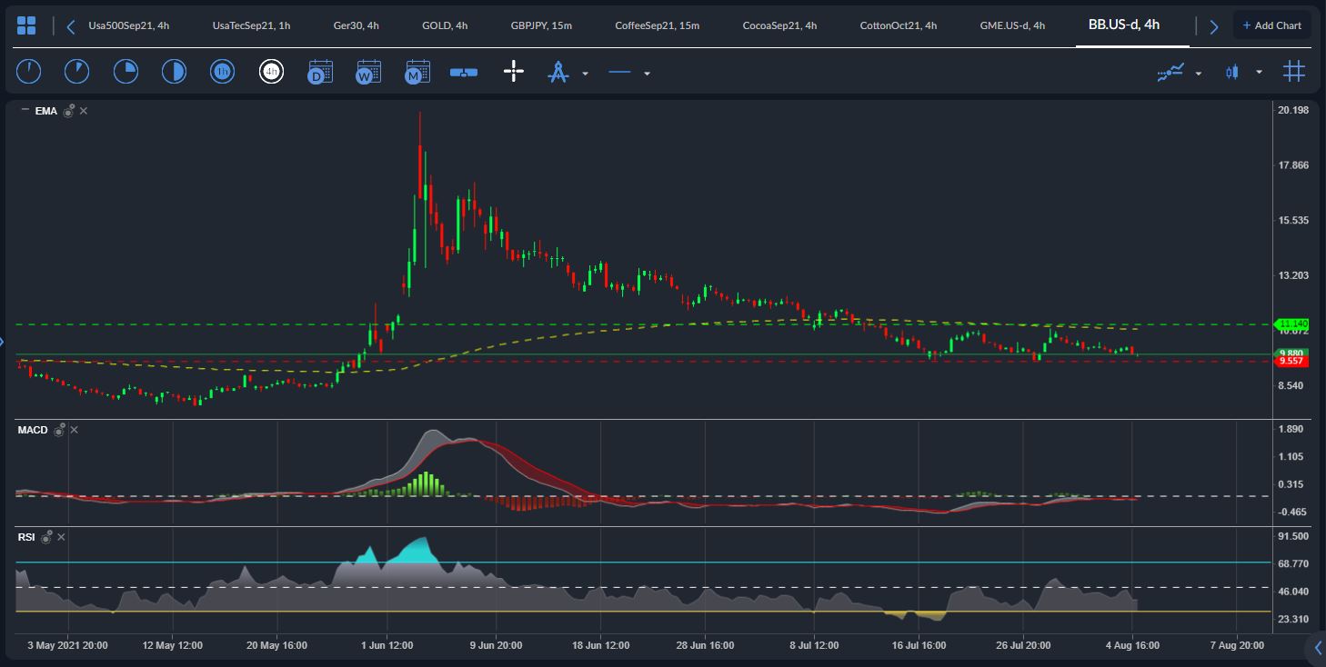
Task: Select the monthly timeframe calendar icon
Action: tap(417, 72)
